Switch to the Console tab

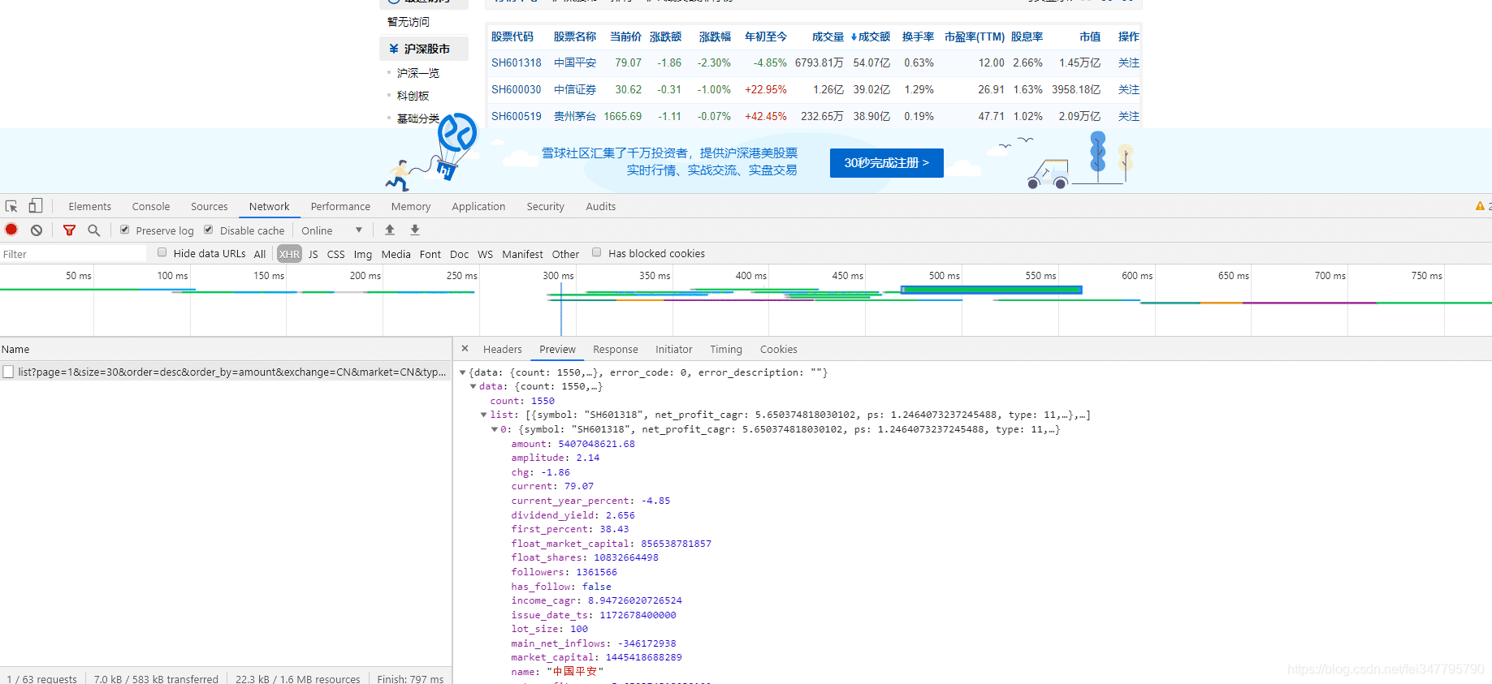[x=151, y=207]
